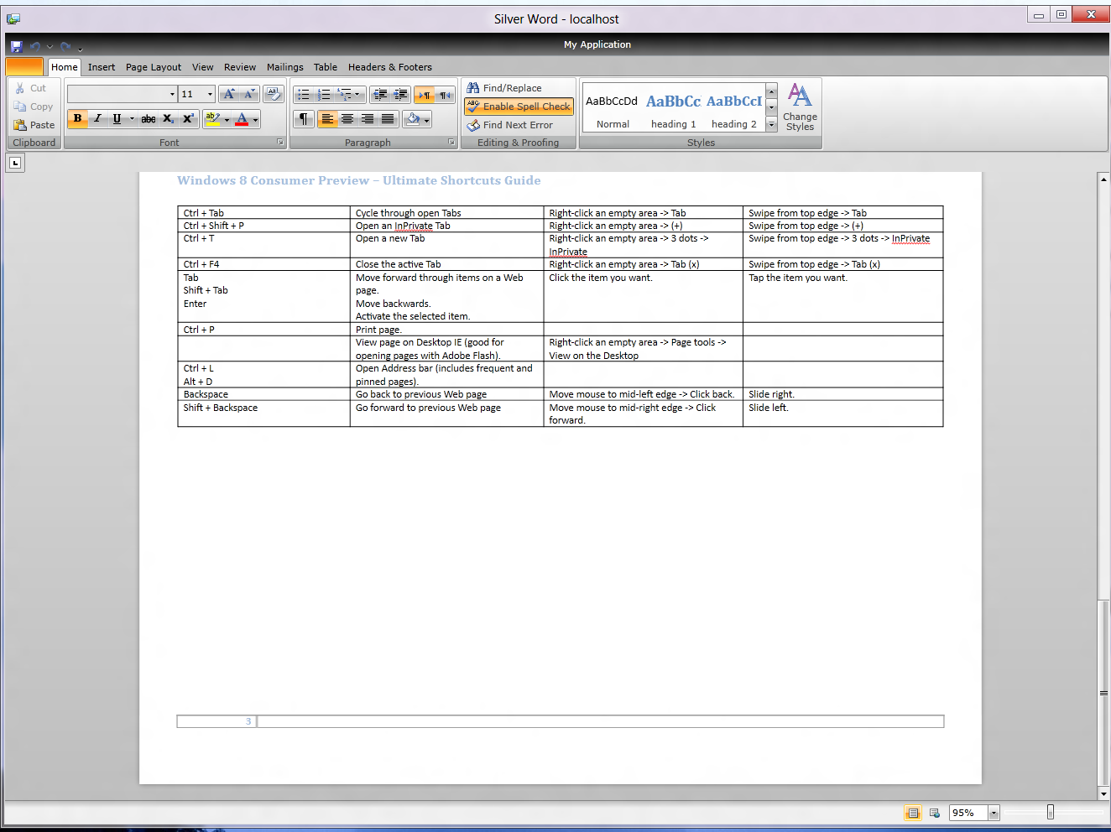Decrease paragraph indent
This screenshot has height=832, width=1111.
pos(380,94)
